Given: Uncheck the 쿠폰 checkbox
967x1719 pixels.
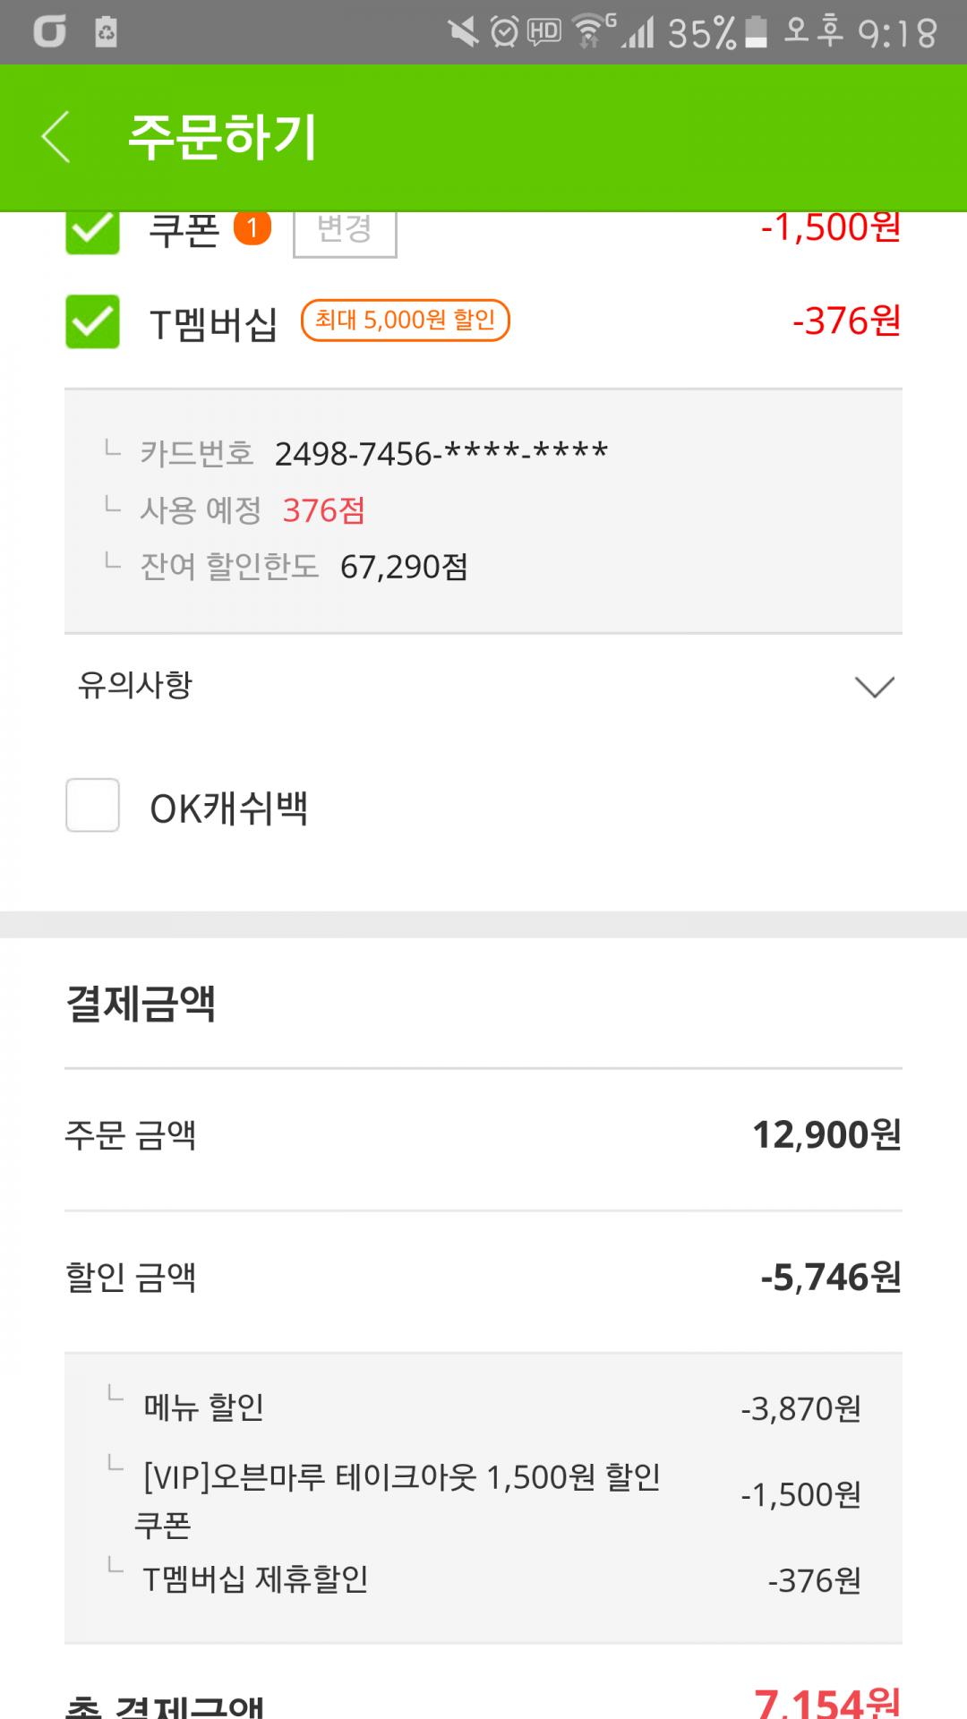Looking at the screenshot, I should pyautogui.click(x=92, y=231).
